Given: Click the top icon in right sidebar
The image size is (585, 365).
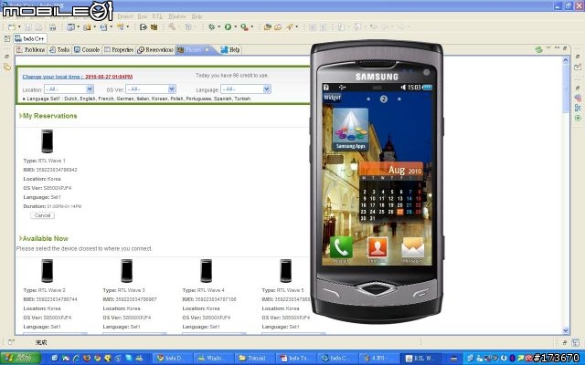Looking at the screenshot, I should point(578,57).
